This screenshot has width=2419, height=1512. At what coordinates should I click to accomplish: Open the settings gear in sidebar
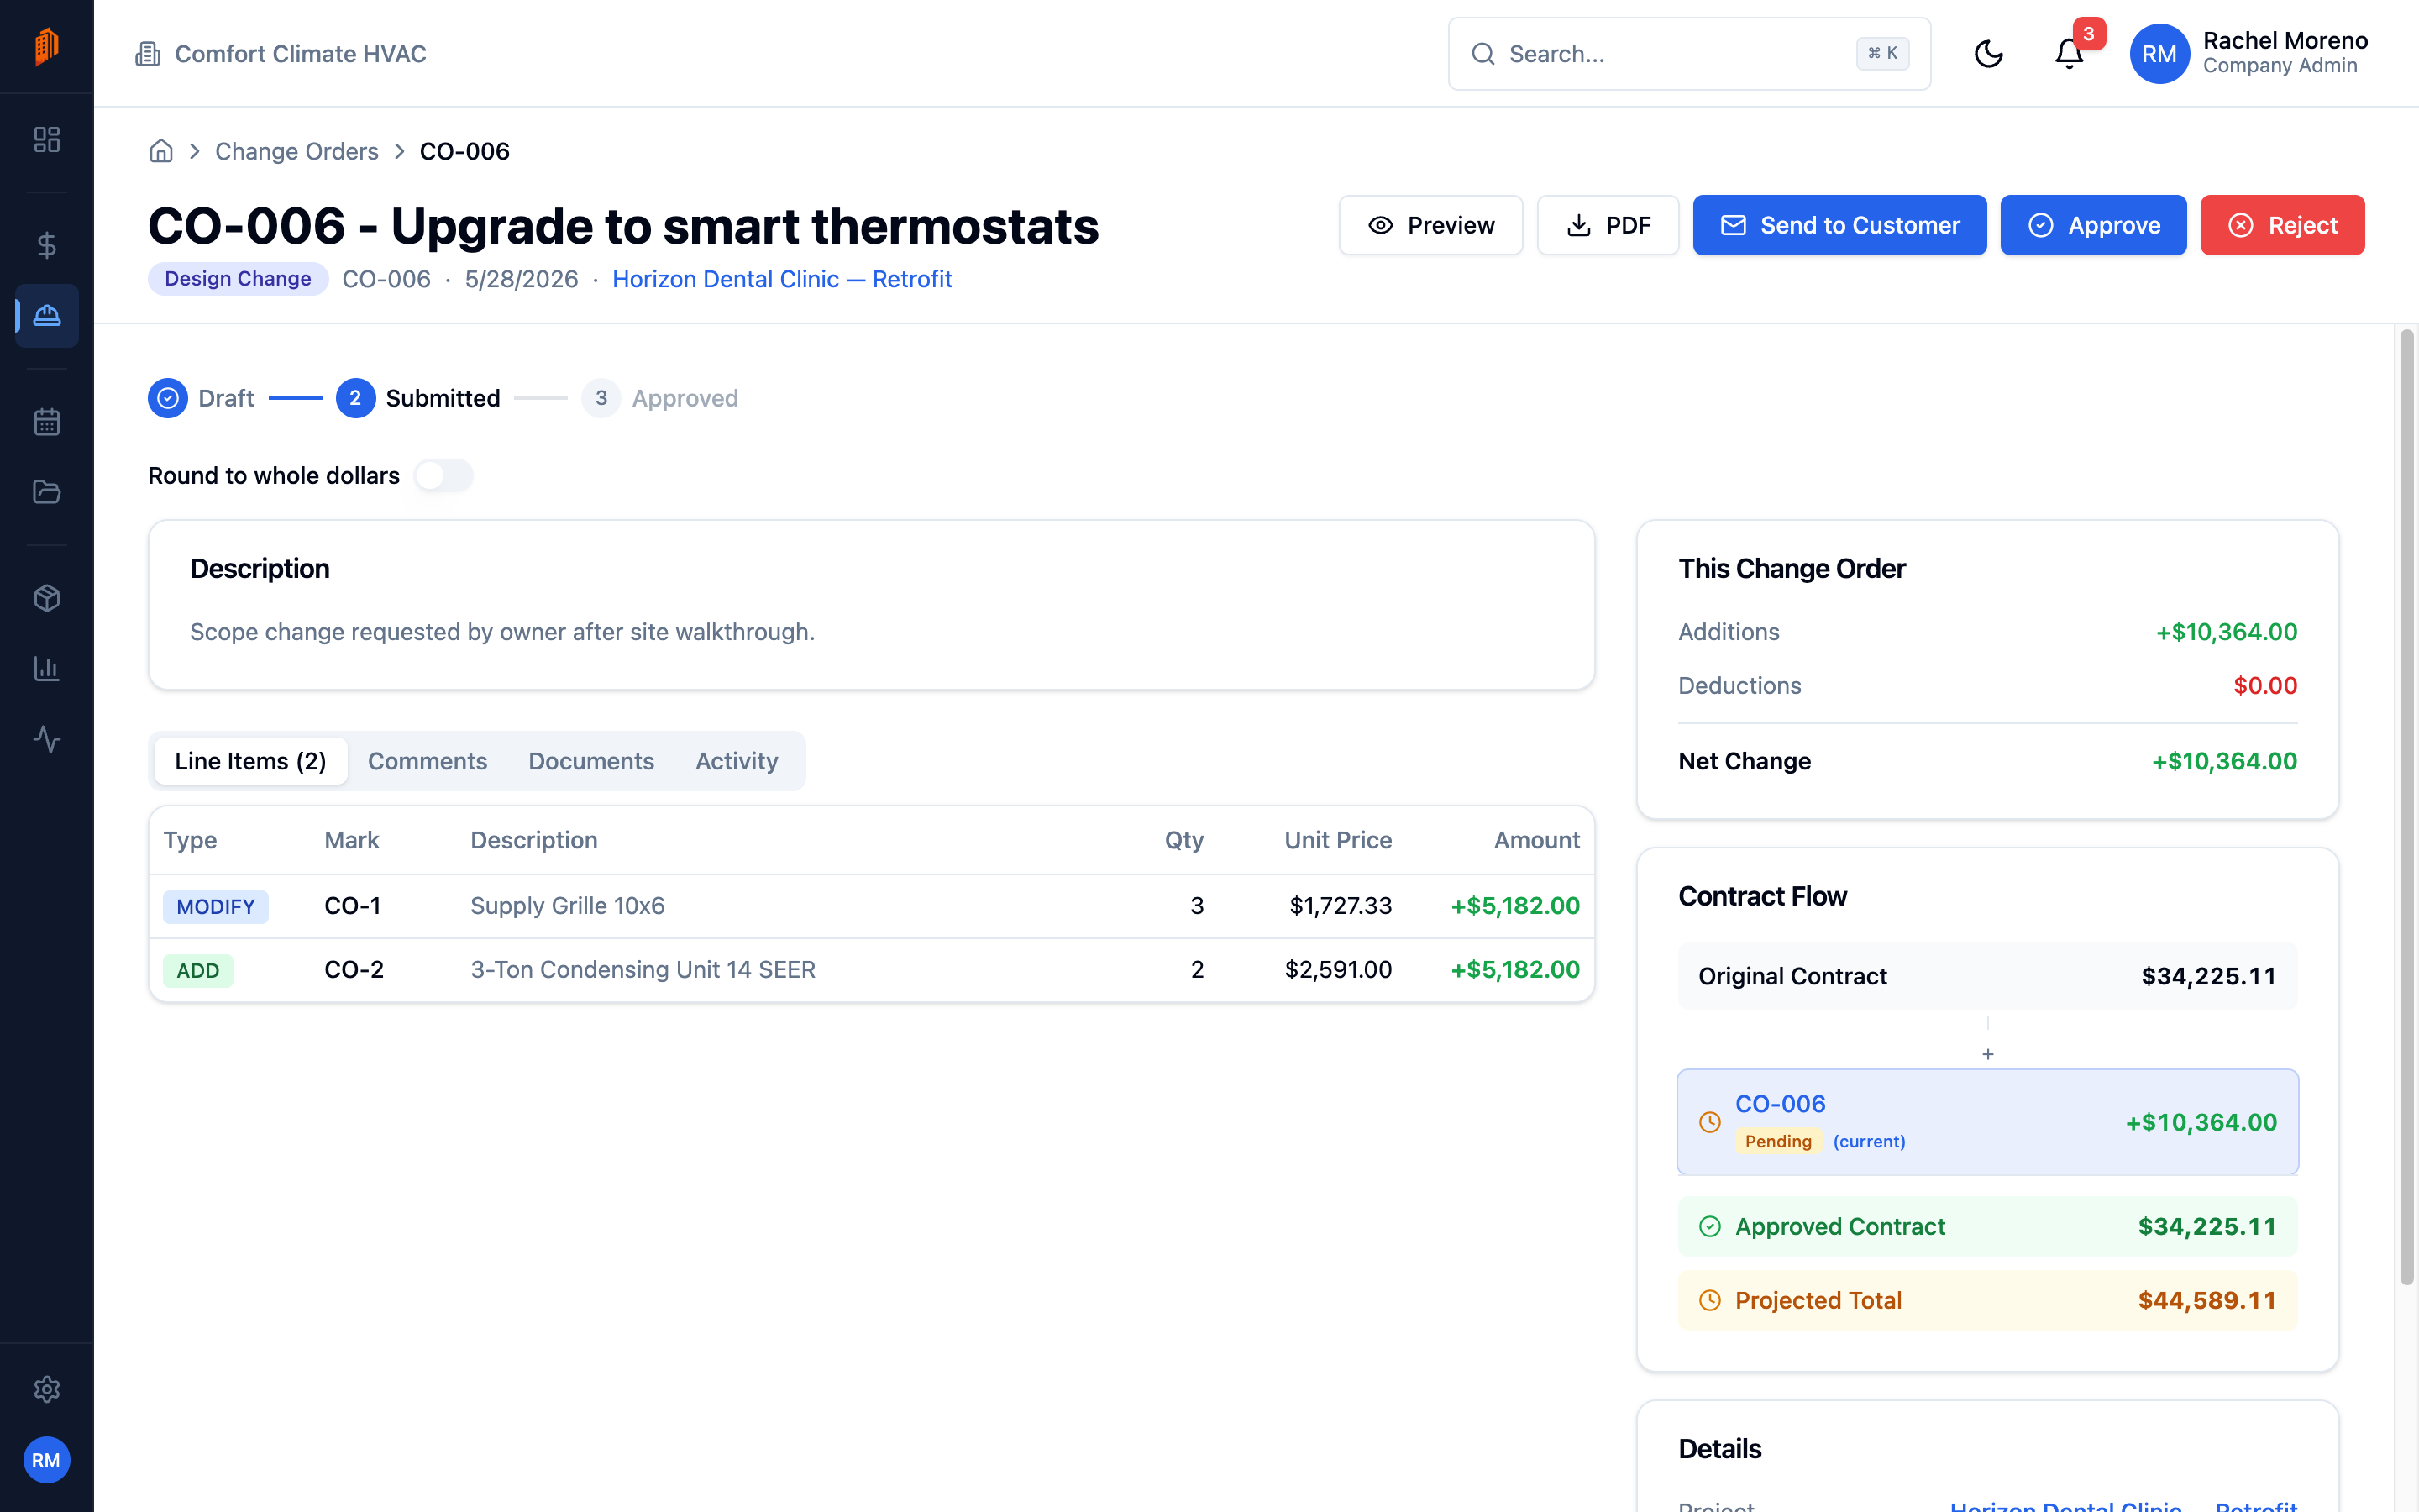(47, 1389)
